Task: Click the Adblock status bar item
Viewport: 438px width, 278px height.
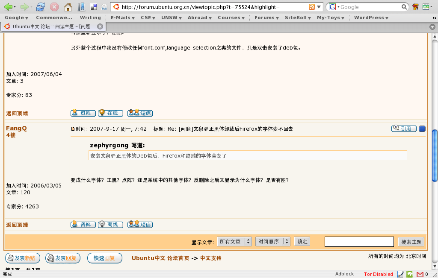Action: click(344, 274)
